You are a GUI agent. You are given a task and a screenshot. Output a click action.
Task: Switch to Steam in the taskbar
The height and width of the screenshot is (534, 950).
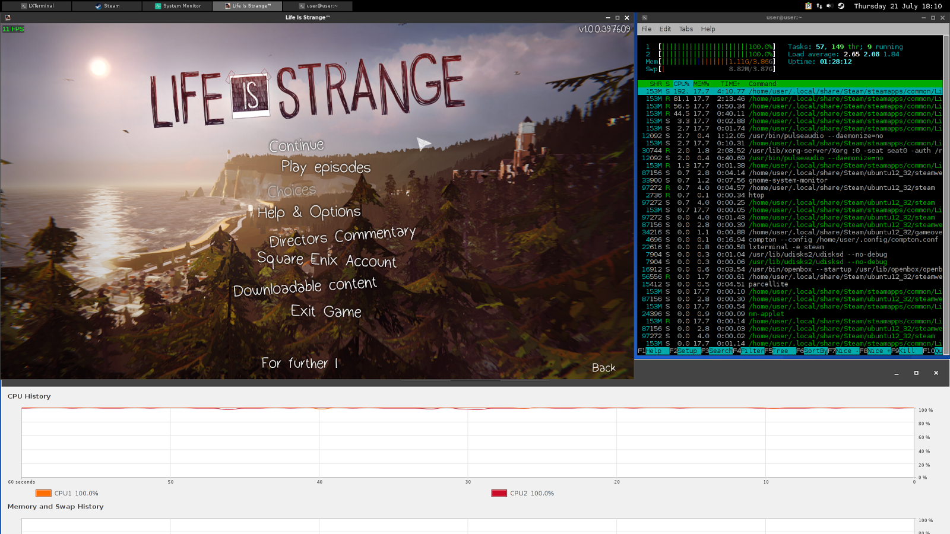[107, 6]
